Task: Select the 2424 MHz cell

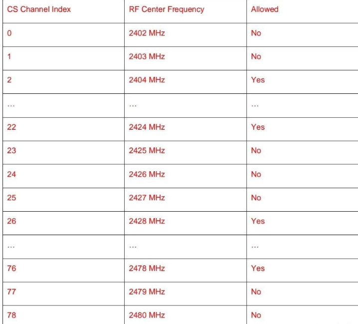Action: pos(147,127)
